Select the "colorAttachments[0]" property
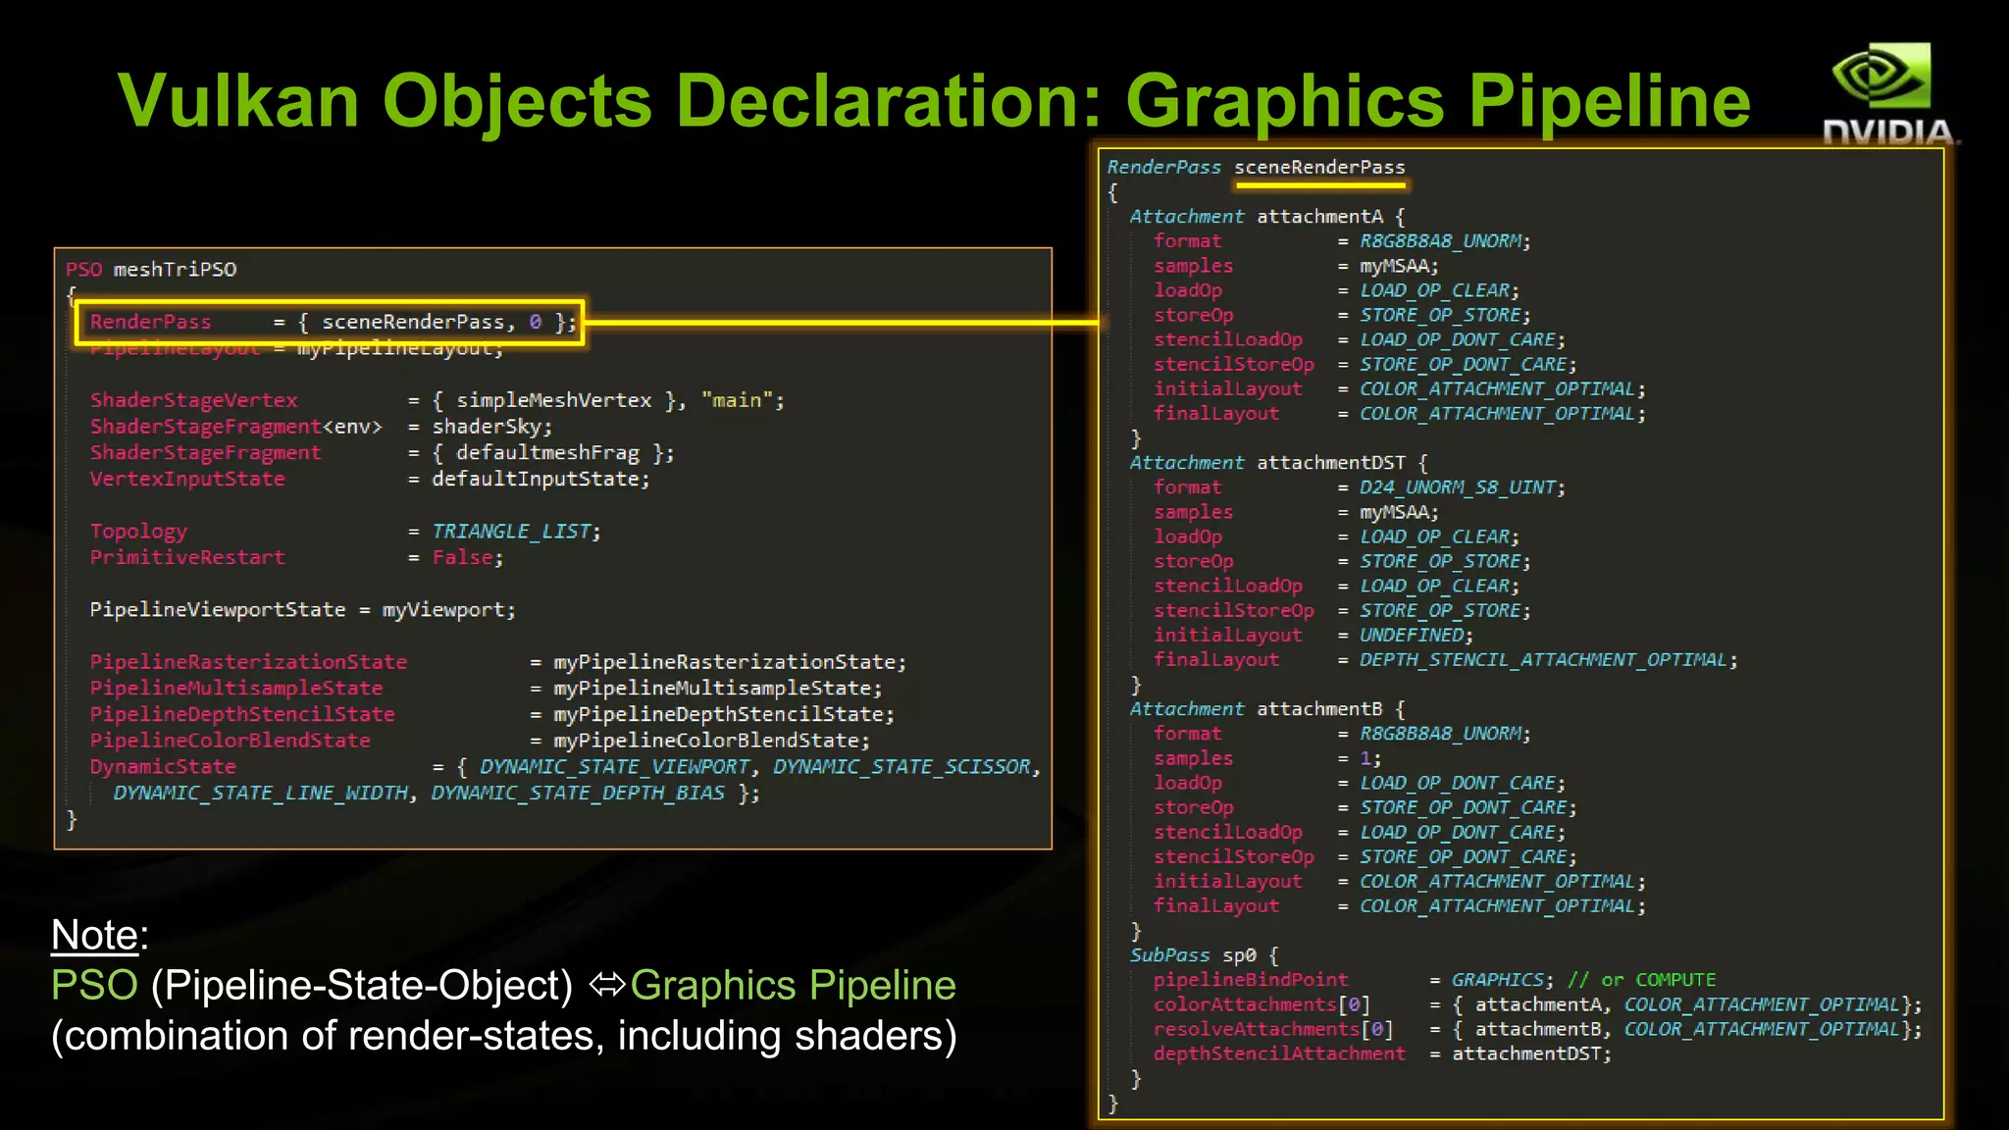 (x=1262, y=1004)
